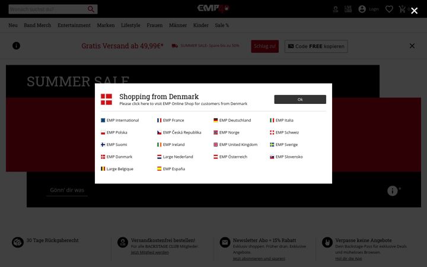The image size is (427, 267).
Task: Open the Live Tickets icon in header
Action: tap(348, 9)
